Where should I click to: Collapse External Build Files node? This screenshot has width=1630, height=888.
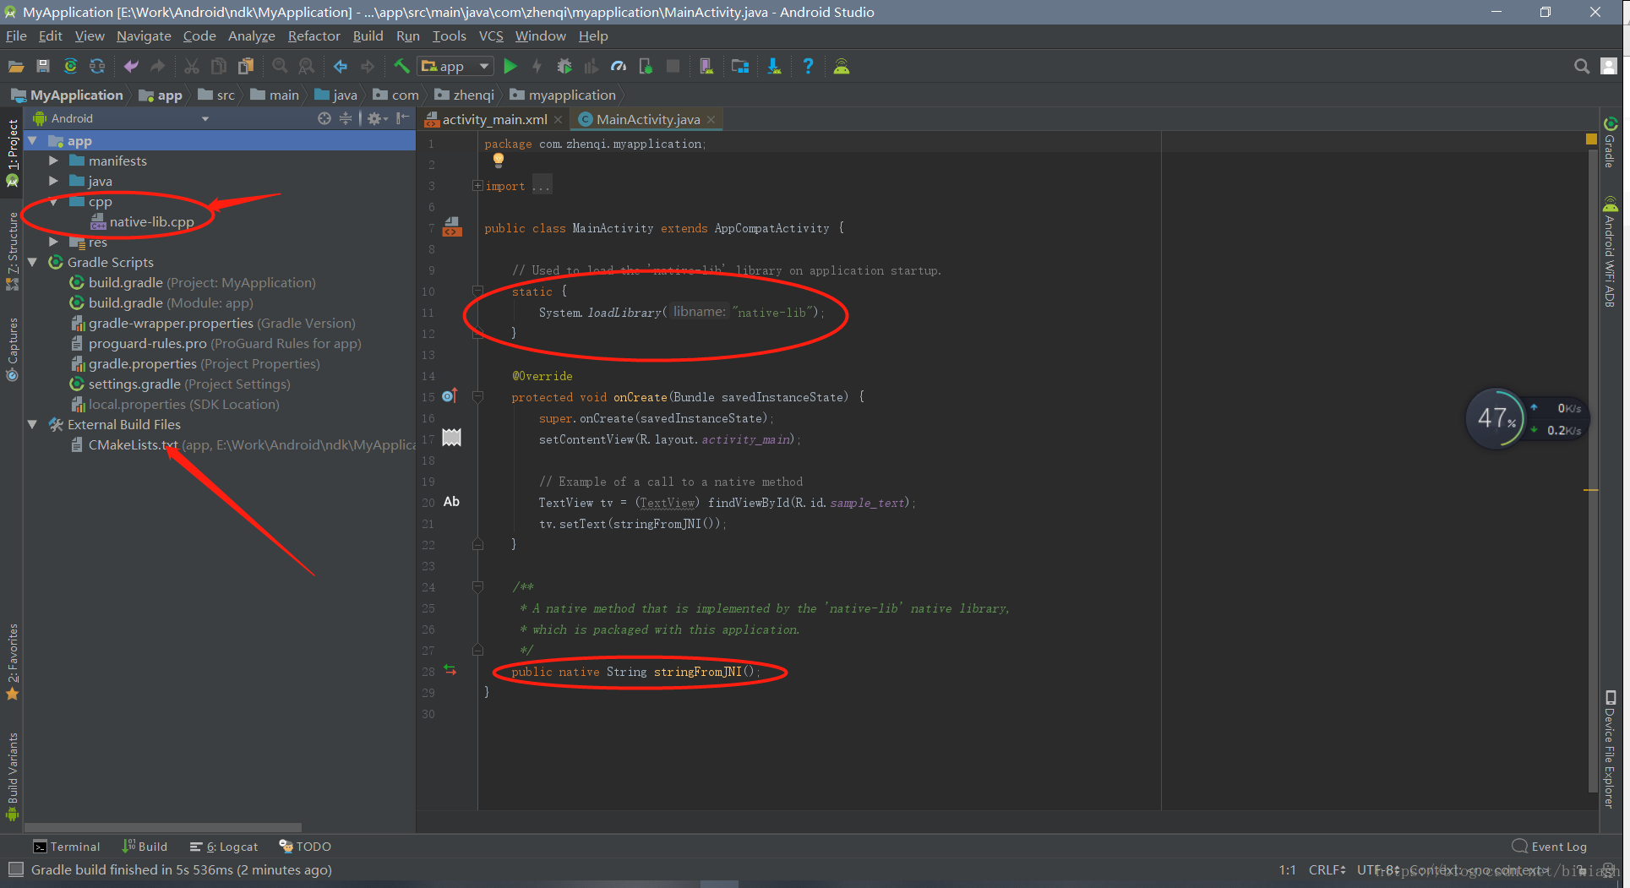click(x=33, y=424)
